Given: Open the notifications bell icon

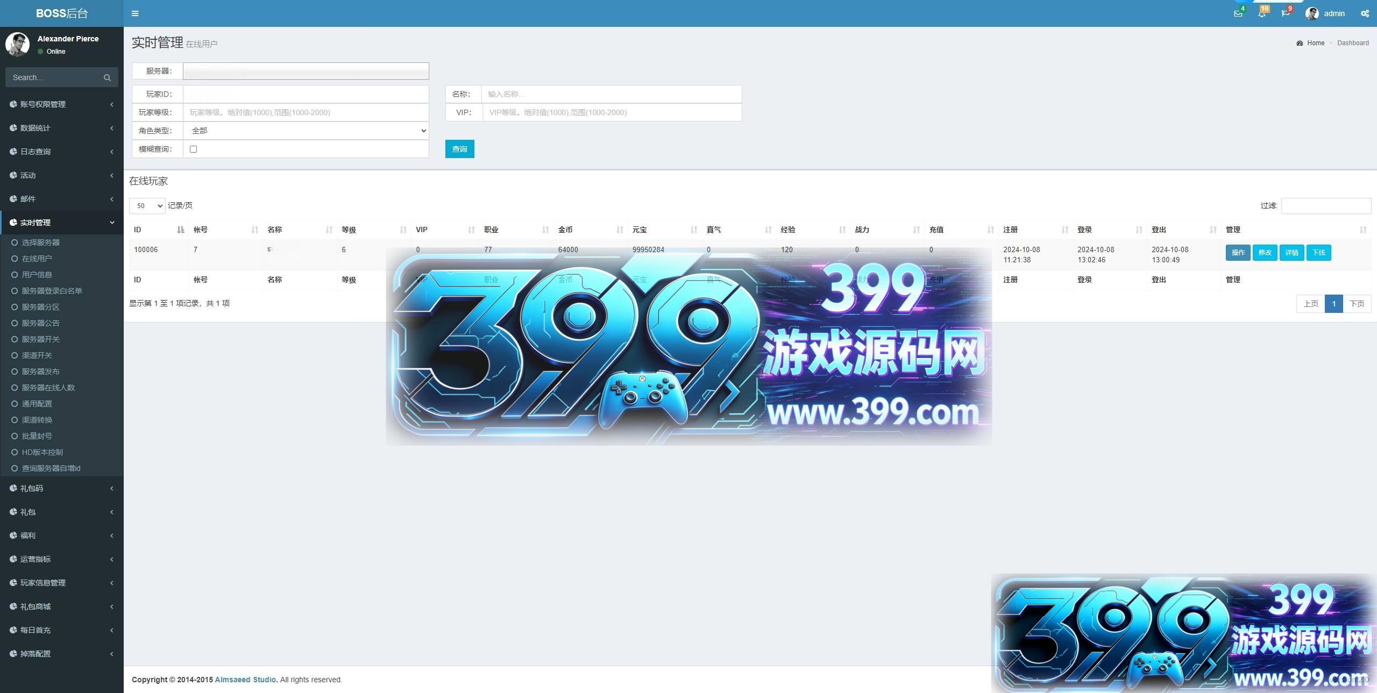Looking at the screenshot, I should coord(1261,13).
